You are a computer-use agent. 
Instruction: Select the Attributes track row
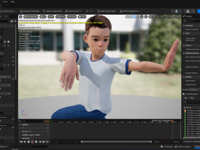pyautogui.click(x=34, y=138)
